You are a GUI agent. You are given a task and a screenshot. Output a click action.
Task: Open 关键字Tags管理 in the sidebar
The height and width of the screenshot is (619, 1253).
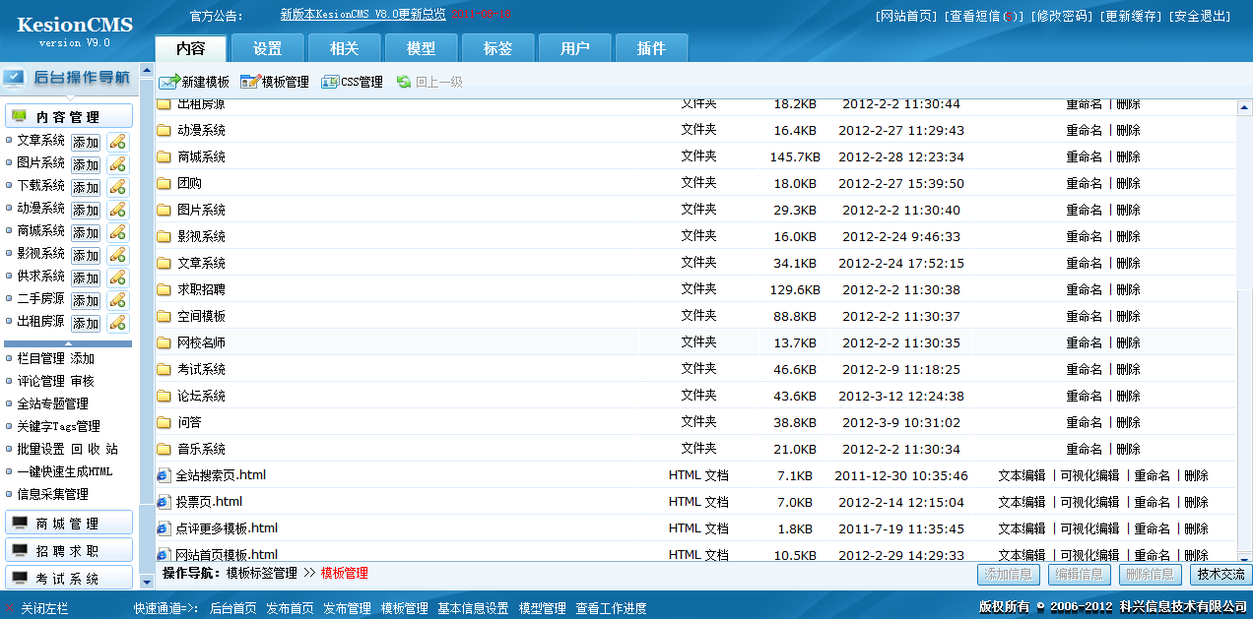(x=58, y=426)
